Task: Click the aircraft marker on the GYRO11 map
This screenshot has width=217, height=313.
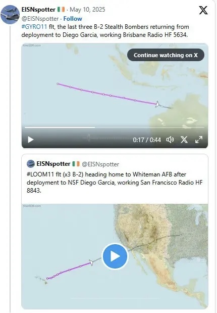Action: [x=157, y=104]
